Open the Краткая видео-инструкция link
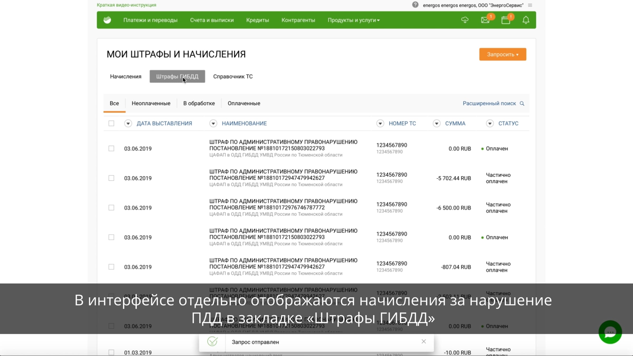 (x=127, y=5)
